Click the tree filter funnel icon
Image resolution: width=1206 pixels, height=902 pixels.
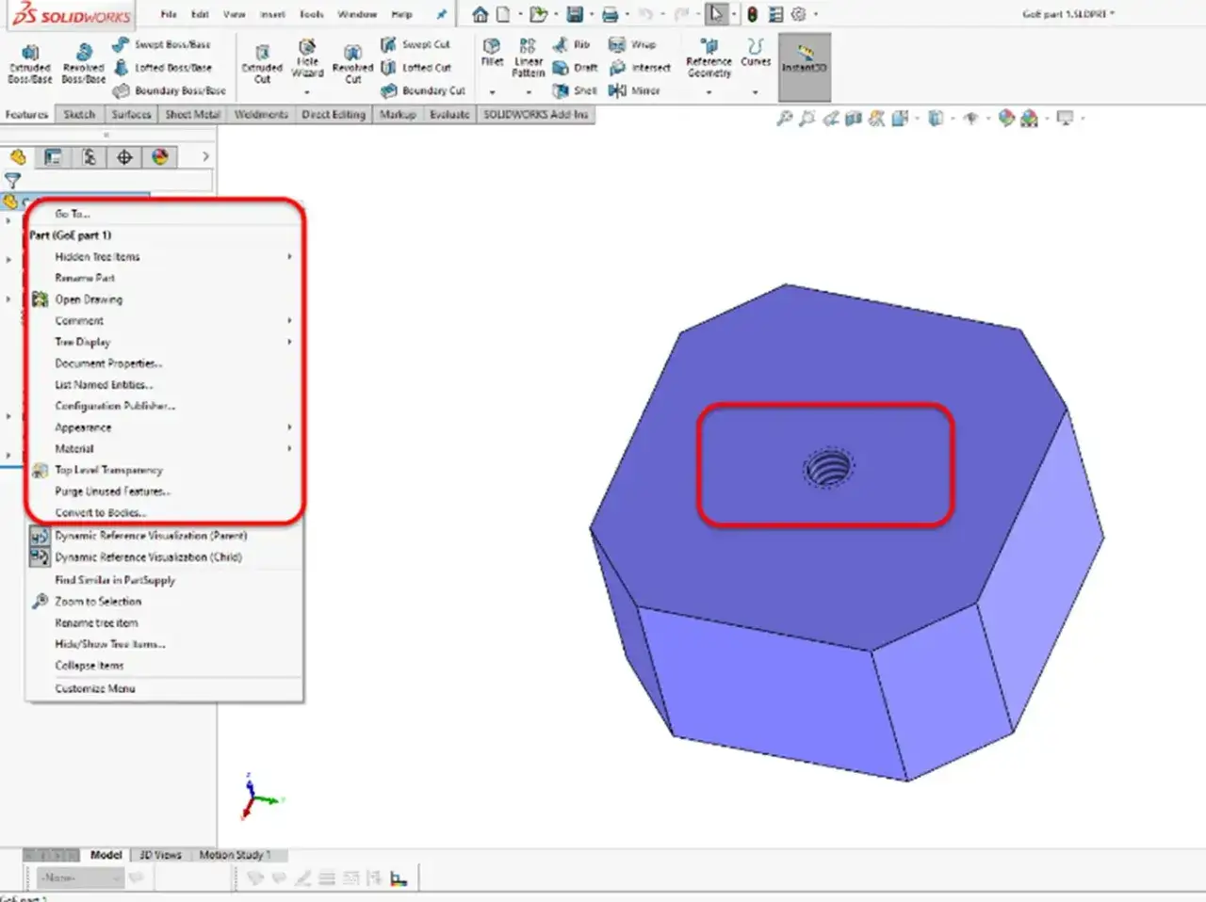[13, 180]
